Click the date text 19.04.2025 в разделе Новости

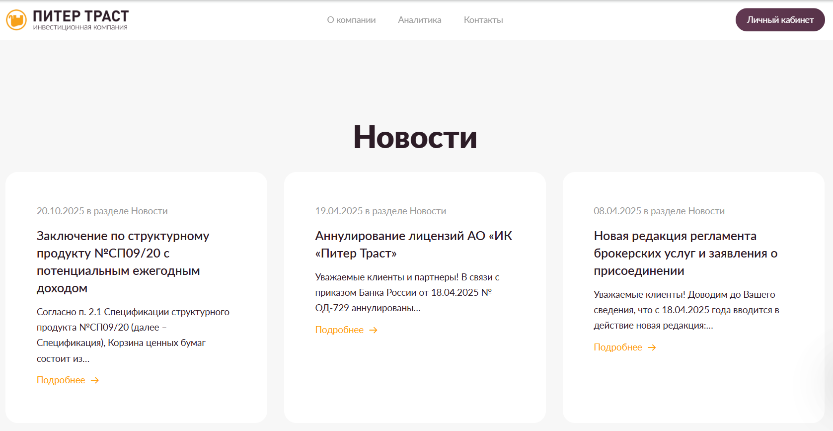click(x=380, y=211)
